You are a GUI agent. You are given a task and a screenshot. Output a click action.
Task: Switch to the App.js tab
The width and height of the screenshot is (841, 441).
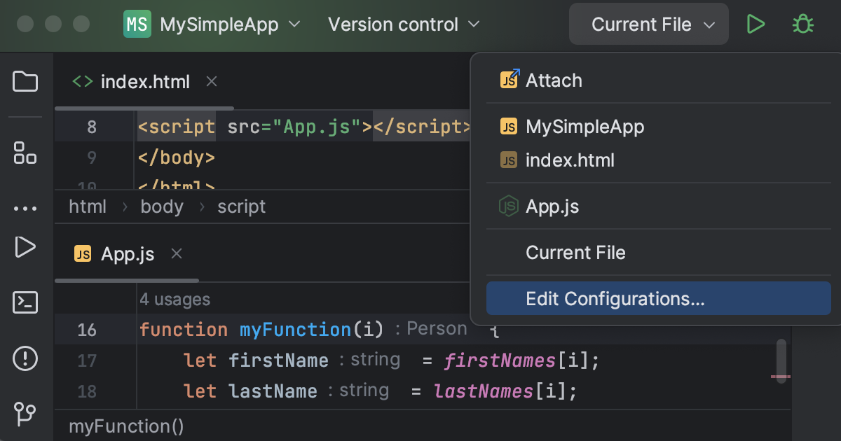point(126,253)
